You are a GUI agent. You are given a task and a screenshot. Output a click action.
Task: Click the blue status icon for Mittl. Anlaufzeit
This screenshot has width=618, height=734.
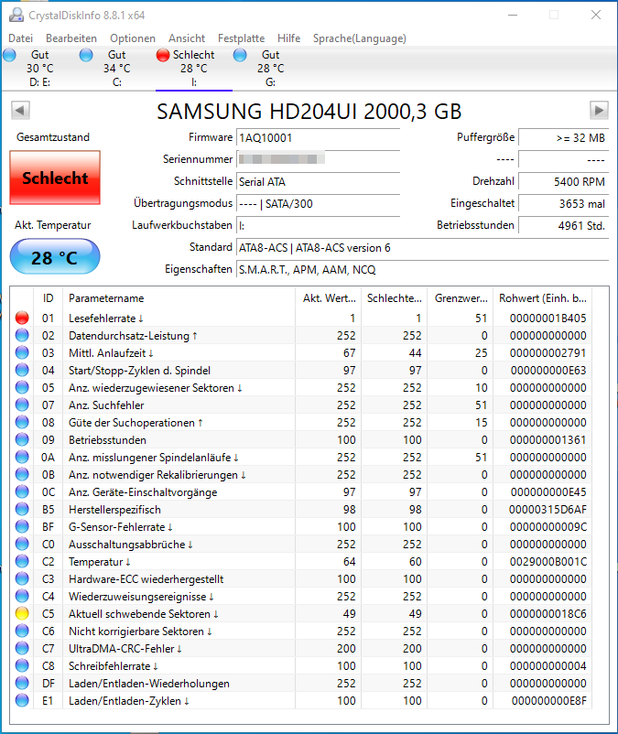pyautogui.click(x=22, y=353)
